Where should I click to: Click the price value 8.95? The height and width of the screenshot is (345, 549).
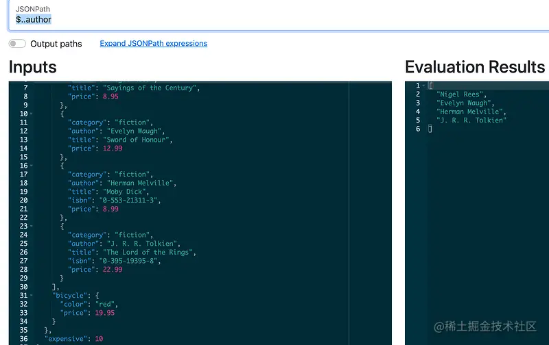pos(110,97)
